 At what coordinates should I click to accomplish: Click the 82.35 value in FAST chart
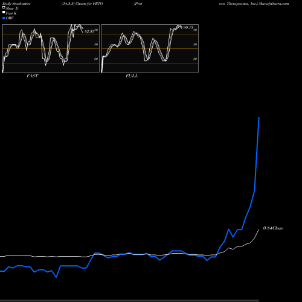[x=89, y=31]
